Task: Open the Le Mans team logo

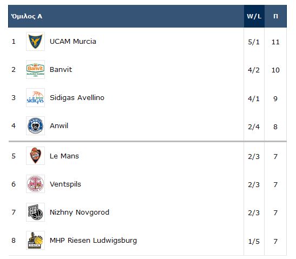Action: 35,156
